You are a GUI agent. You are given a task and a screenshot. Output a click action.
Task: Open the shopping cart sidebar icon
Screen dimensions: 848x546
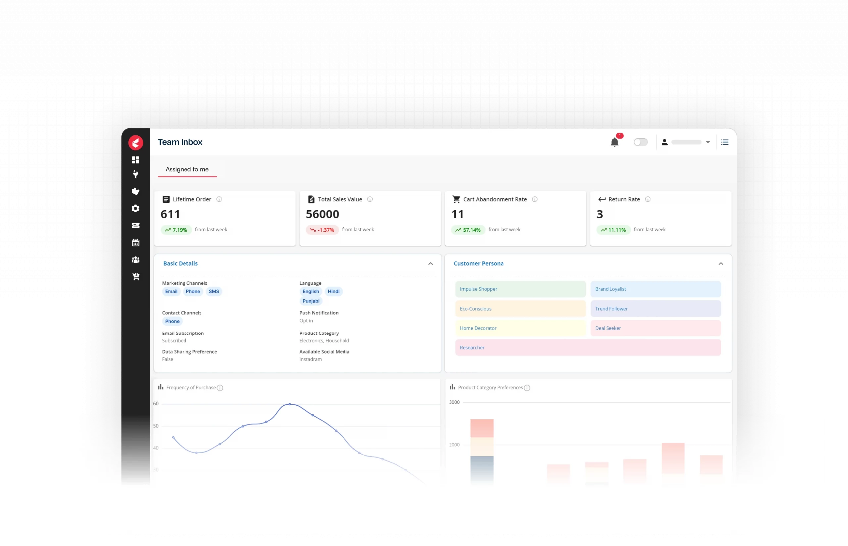pyautogui.click(x=136, y=276)
